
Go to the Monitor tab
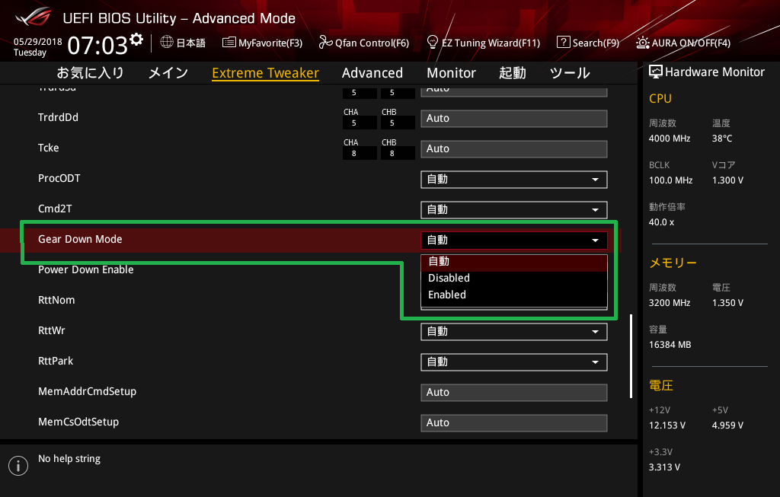coord(451,72)
